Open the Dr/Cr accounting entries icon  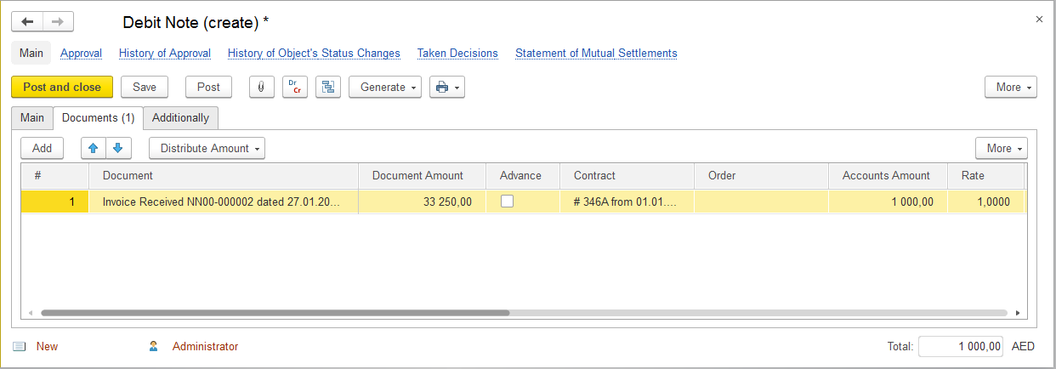294,87
